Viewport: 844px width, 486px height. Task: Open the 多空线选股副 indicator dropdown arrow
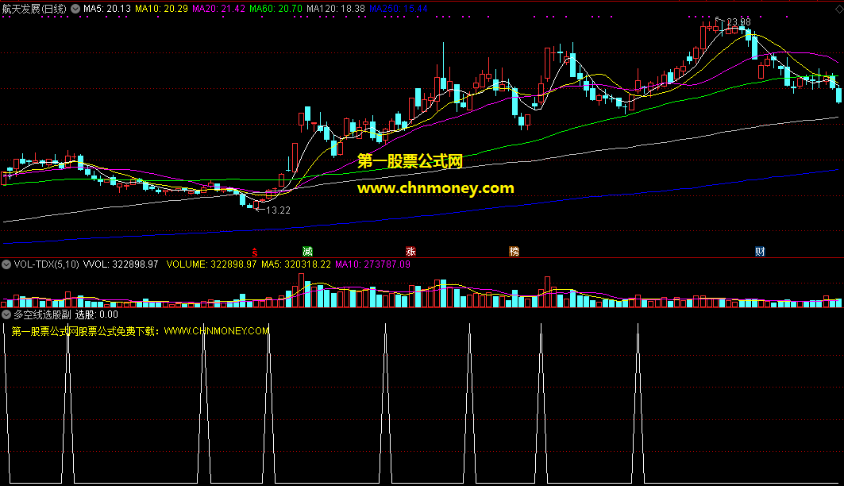tap(6, 314)
